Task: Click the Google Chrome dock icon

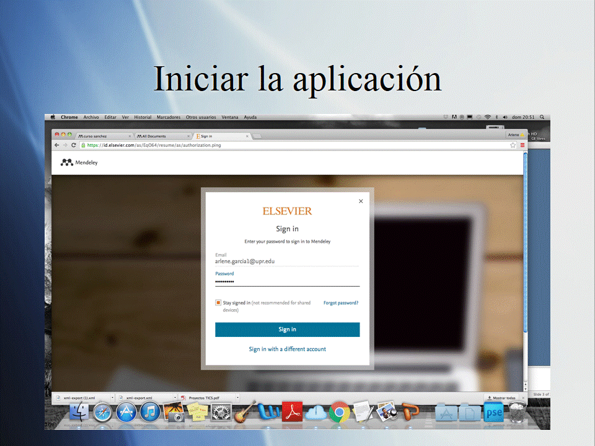Action: coord(339,413)
